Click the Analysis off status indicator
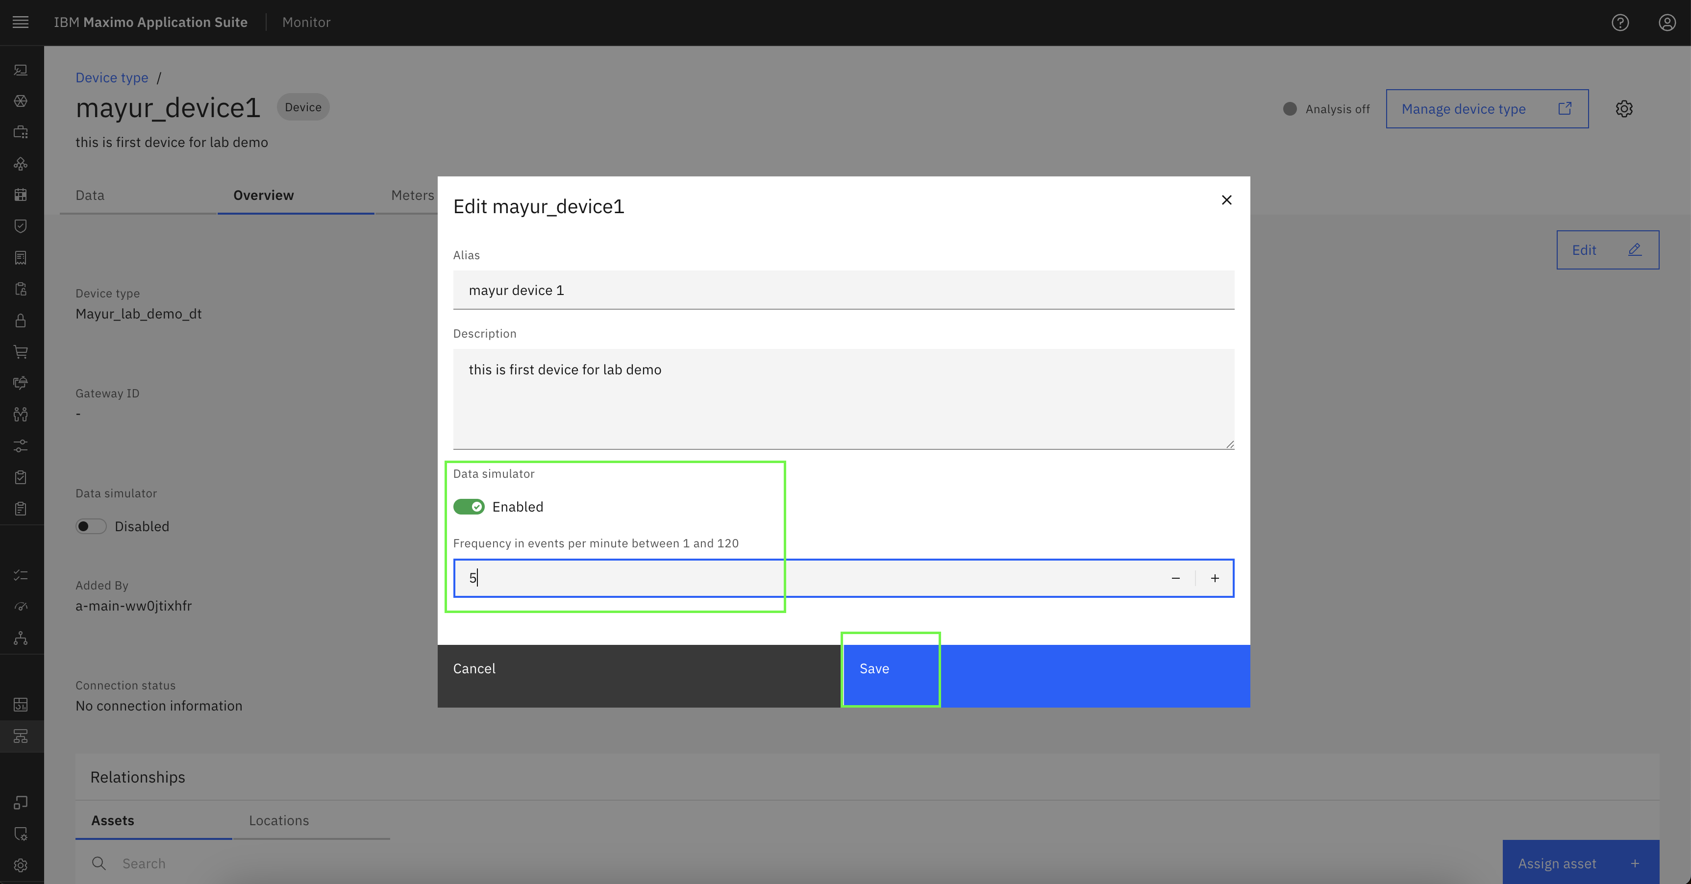 (1327, 109)
